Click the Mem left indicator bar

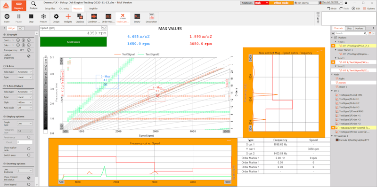(x=331, y=3)
